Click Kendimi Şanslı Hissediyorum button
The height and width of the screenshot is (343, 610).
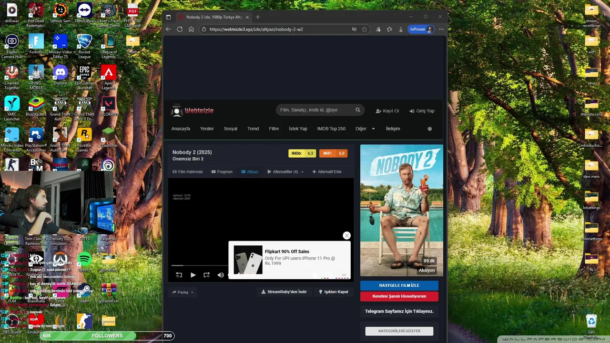(399, 296)
